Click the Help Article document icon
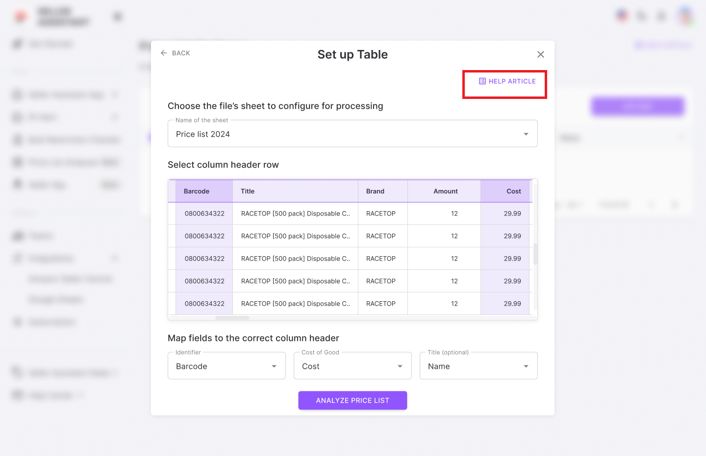The height and width of the screenshot is (456, 706). [x=482, y=81]
